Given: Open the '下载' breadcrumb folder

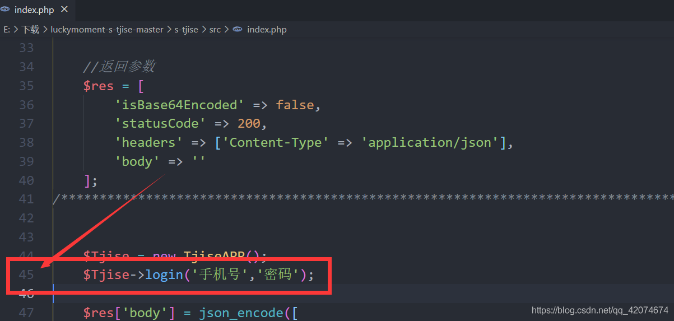Looking at the screenshot, I should (30, 30).
